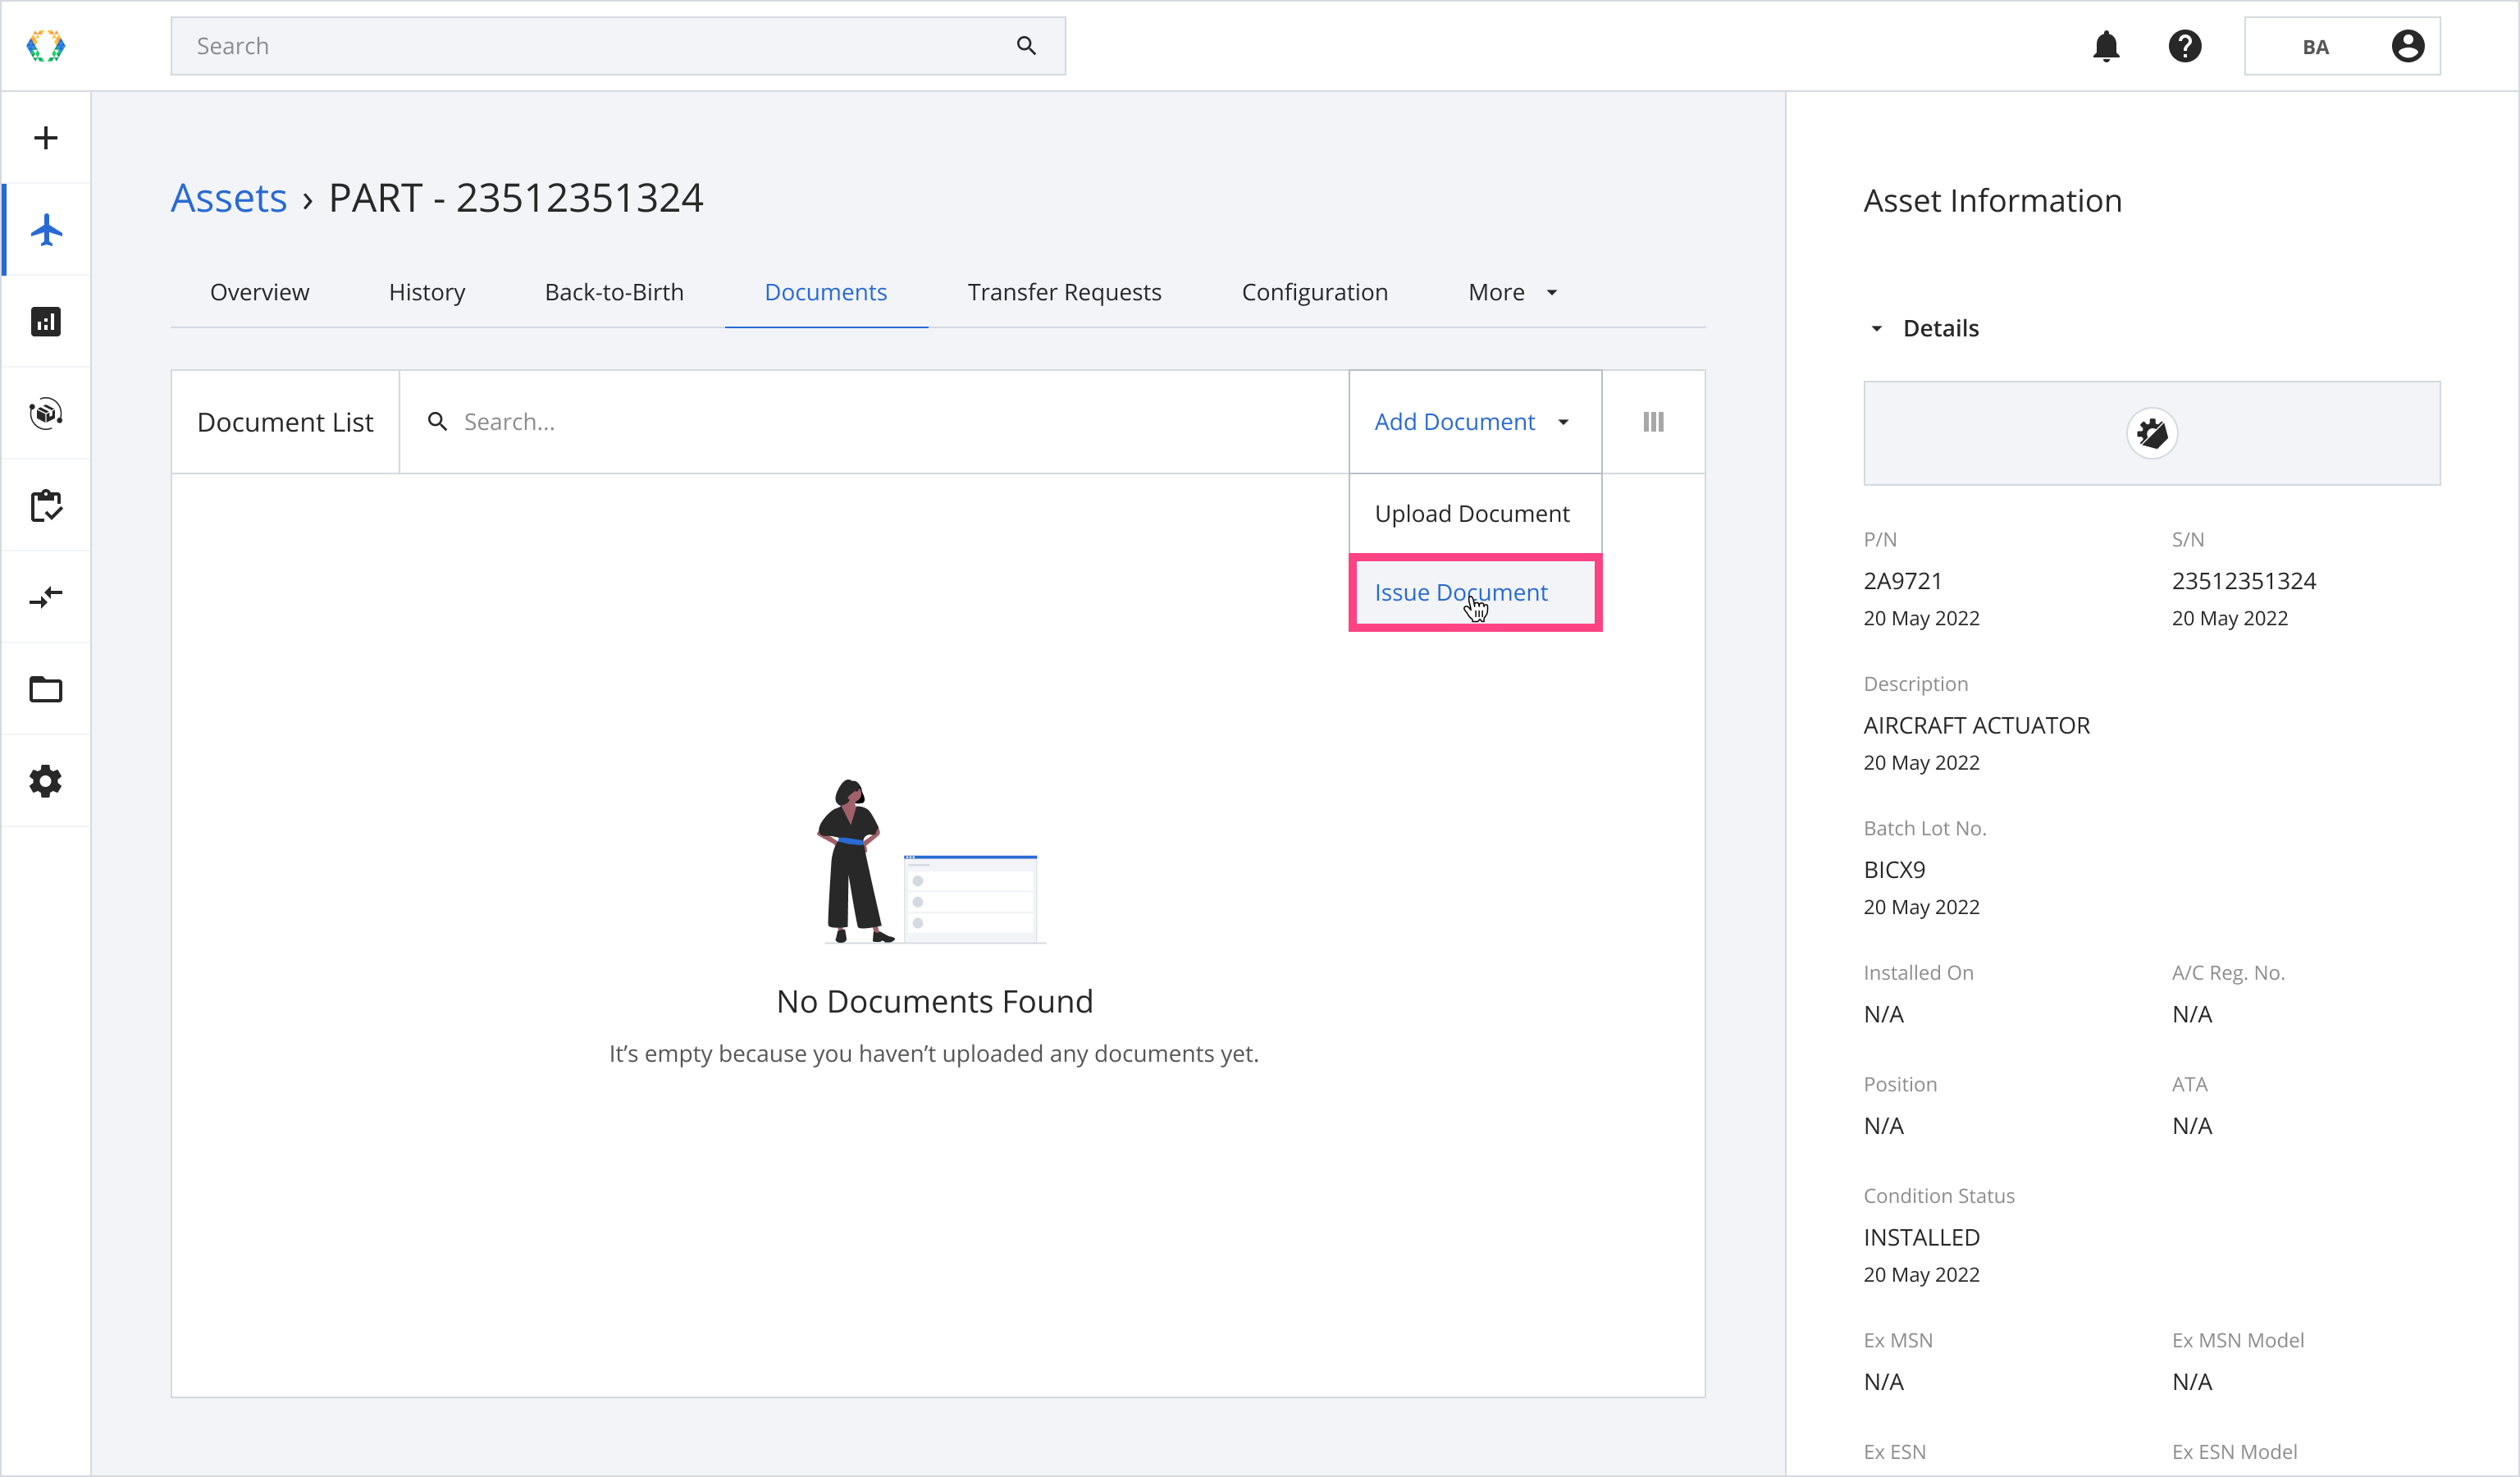
Task: Open the transfer arrows sidebar icon
Action: tap(46, 597)
